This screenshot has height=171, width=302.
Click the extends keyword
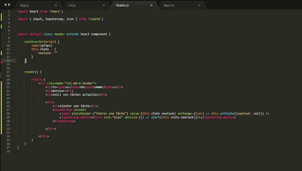73,34
